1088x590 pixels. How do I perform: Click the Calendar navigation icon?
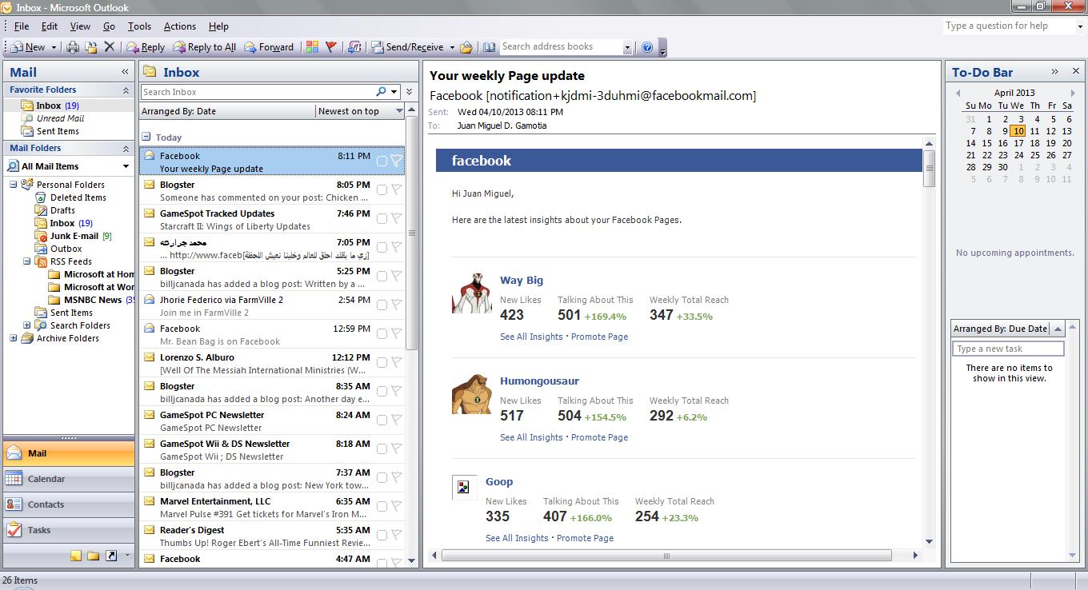(14, 479)
